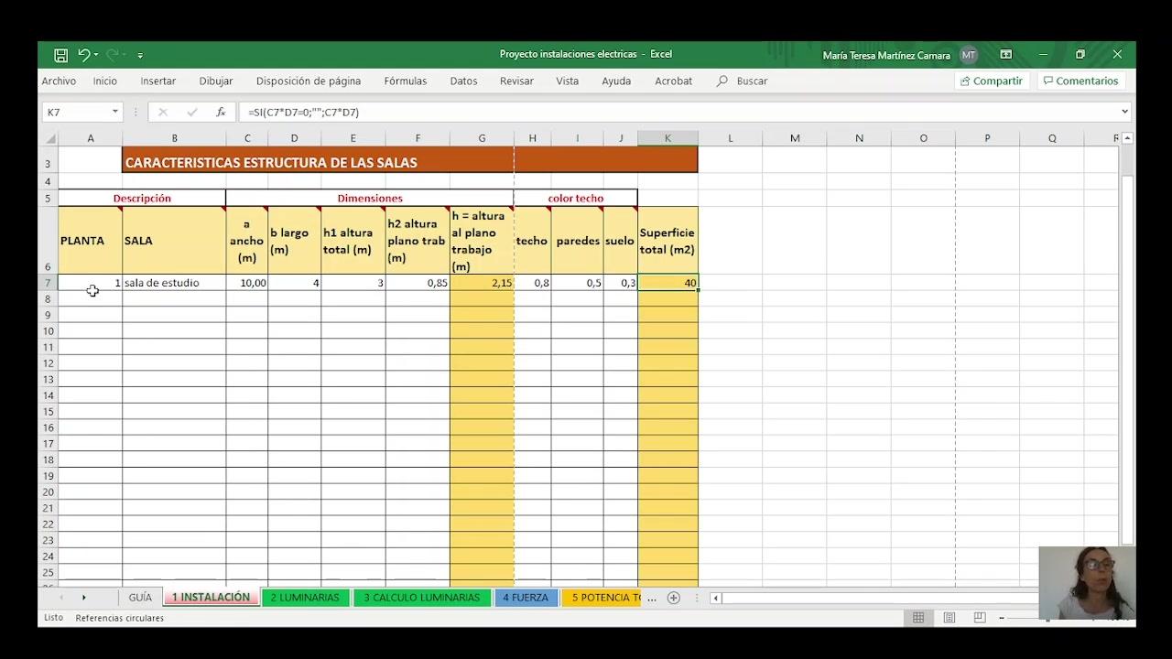Click the cell showing 2,15
The image size is (1172, 659).
click(x=482, y=283)
